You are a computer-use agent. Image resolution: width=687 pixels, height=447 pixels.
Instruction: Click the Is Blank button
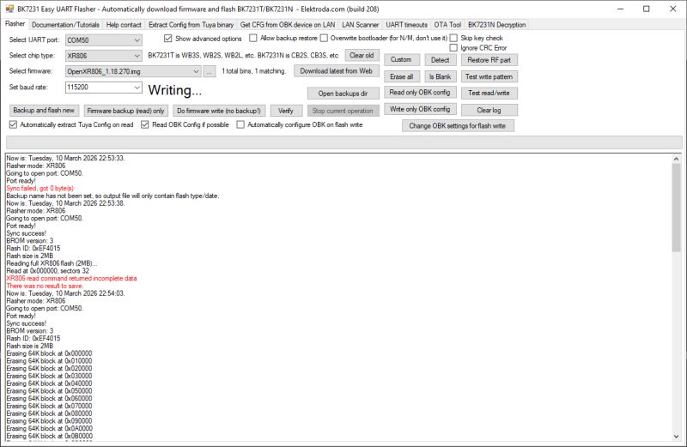[441, 76]
